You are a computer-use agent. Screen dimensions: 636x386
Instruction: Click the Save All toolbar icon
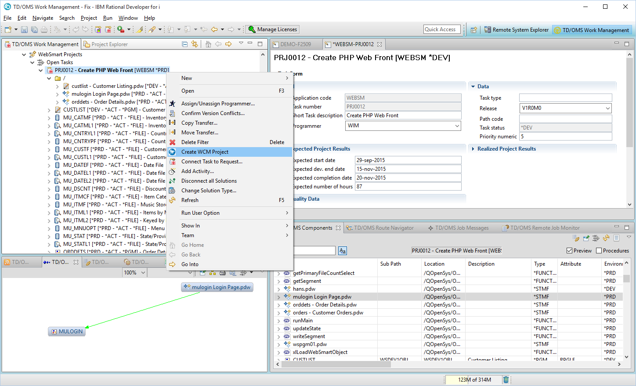[x=34, y=29]
